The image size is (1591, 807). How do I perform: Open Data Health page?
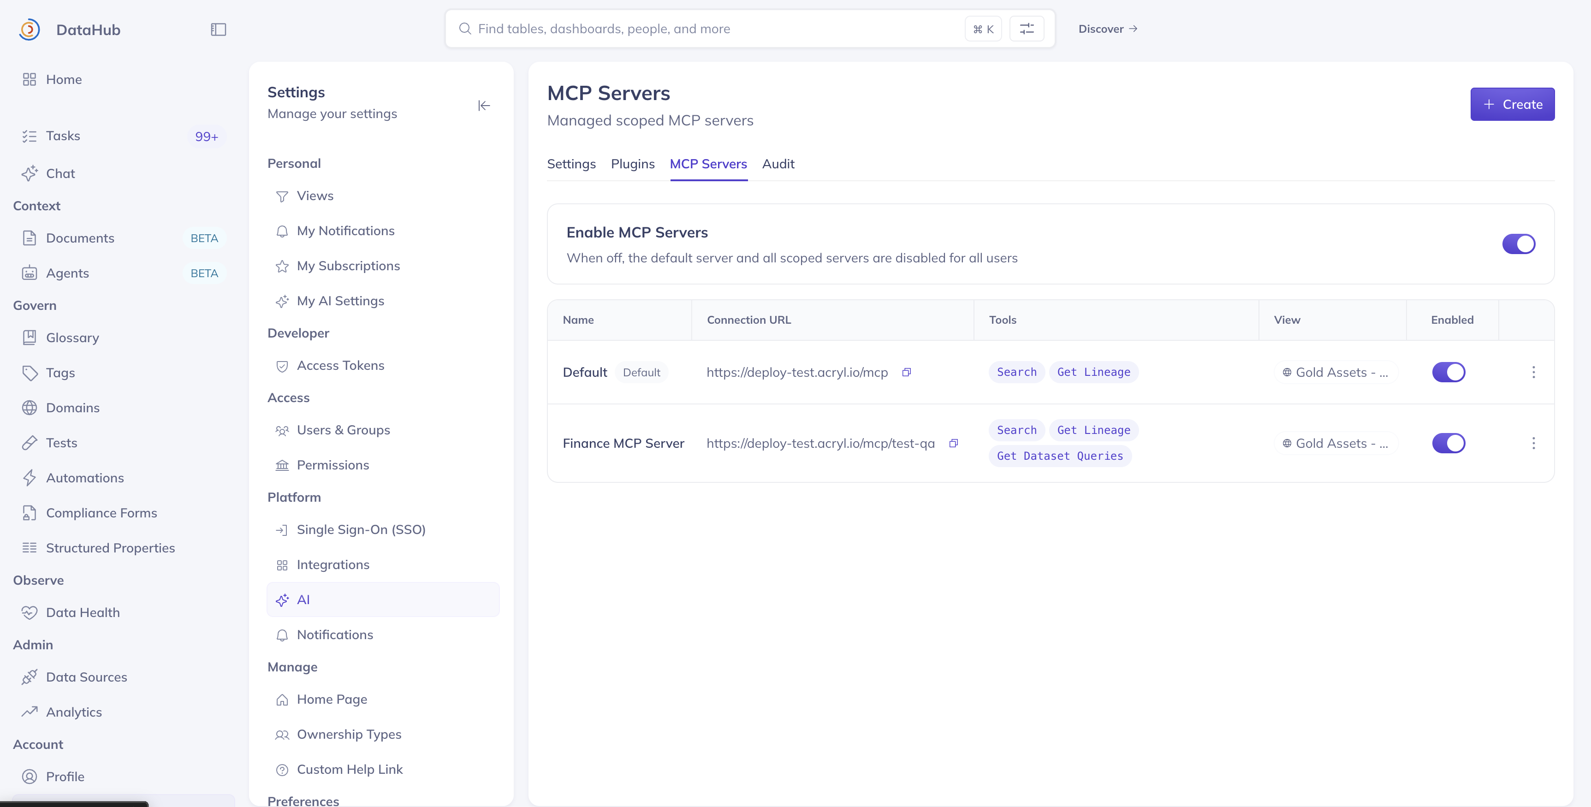click(124, 612)
